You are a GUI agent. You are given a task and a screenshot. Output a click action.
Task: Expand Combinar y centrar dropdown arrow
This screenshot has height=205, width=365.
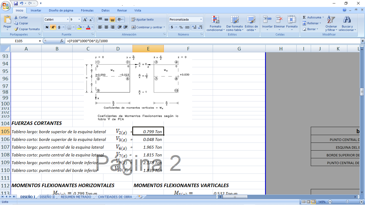(x=164, y=27)
